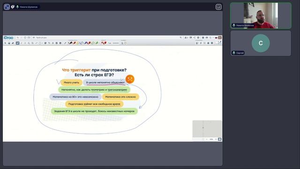Select Сергей's participant tile

(x=261, y=43)
